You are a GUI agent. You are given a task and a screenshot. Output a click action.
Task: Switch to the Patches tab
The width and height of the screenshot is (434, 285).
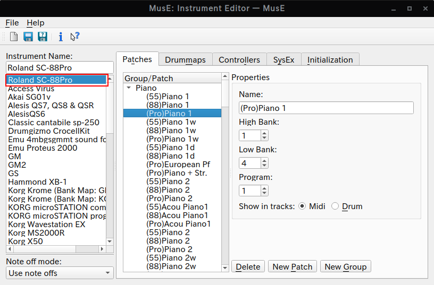tap(137, 59)
